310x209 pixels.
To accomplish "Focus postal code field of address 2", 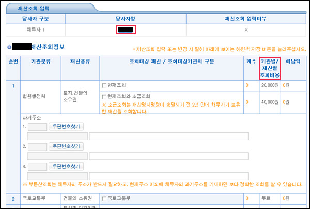I will (x=37, y=147).
